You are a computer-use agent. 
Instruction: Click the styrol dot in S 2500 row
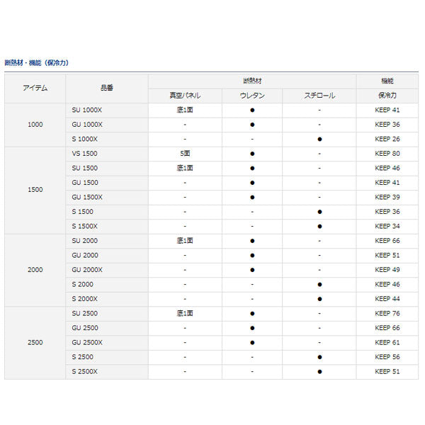[319, 357]
